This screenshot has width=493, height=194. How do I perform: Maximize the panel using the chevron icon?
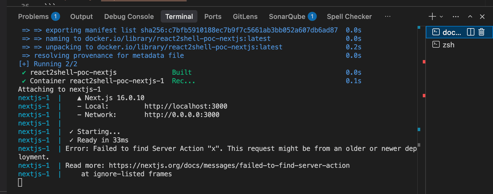pyautogui.click(x=470, y=16)
